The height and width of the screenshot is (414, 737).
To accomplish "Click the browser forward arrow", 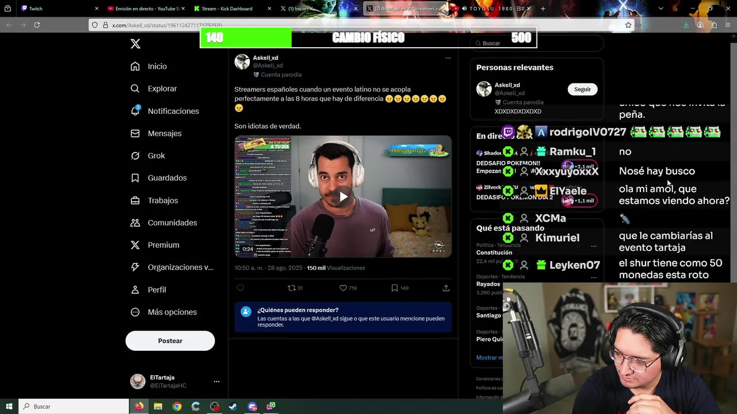I will [x=23, y=25].
